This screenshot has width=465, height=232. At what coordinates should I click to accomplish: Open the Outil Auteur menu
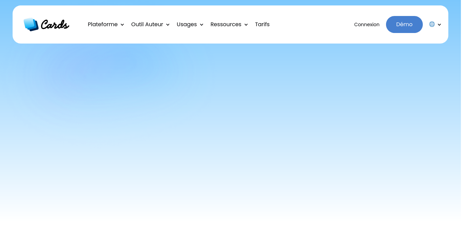[147, 24]
